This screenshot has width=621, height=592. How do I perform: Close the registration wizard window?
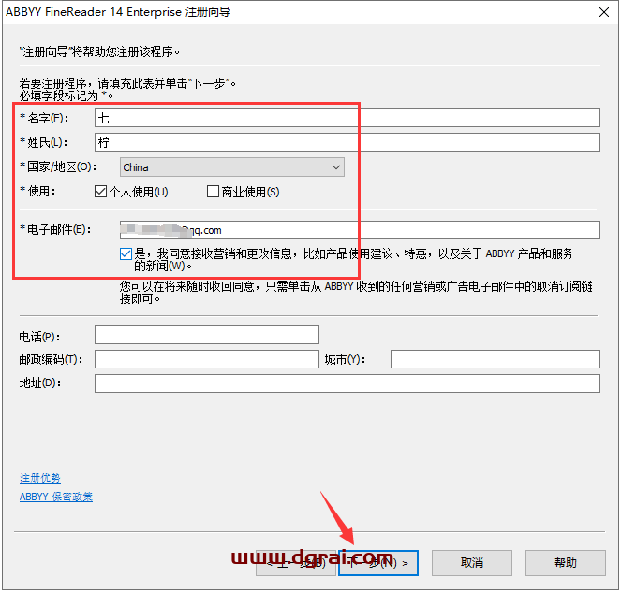603,12
